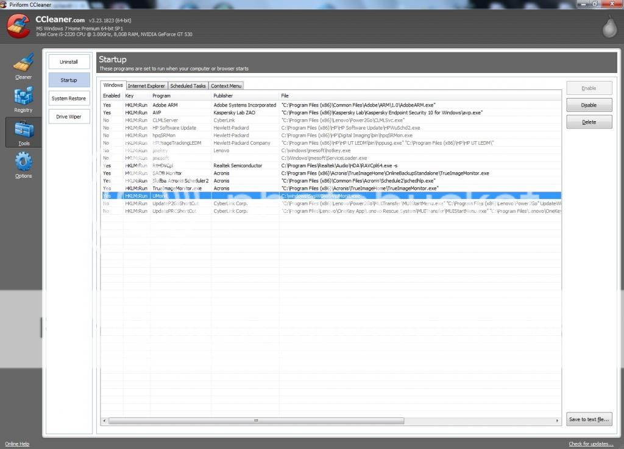Select the Acronis Scheduler2 entry

[331, 181]
